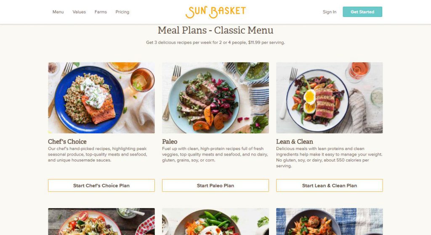Viewport: 431px width, 235px height.
Task: Open the Paleo steak dish photo
Action: click(215, 98)
